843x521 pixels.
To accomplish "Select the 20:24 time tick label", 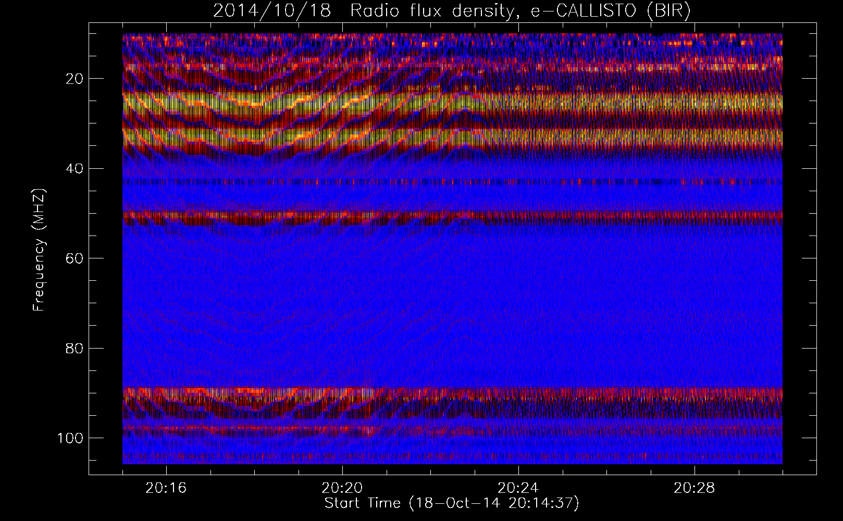I will (x=518, y=488).
